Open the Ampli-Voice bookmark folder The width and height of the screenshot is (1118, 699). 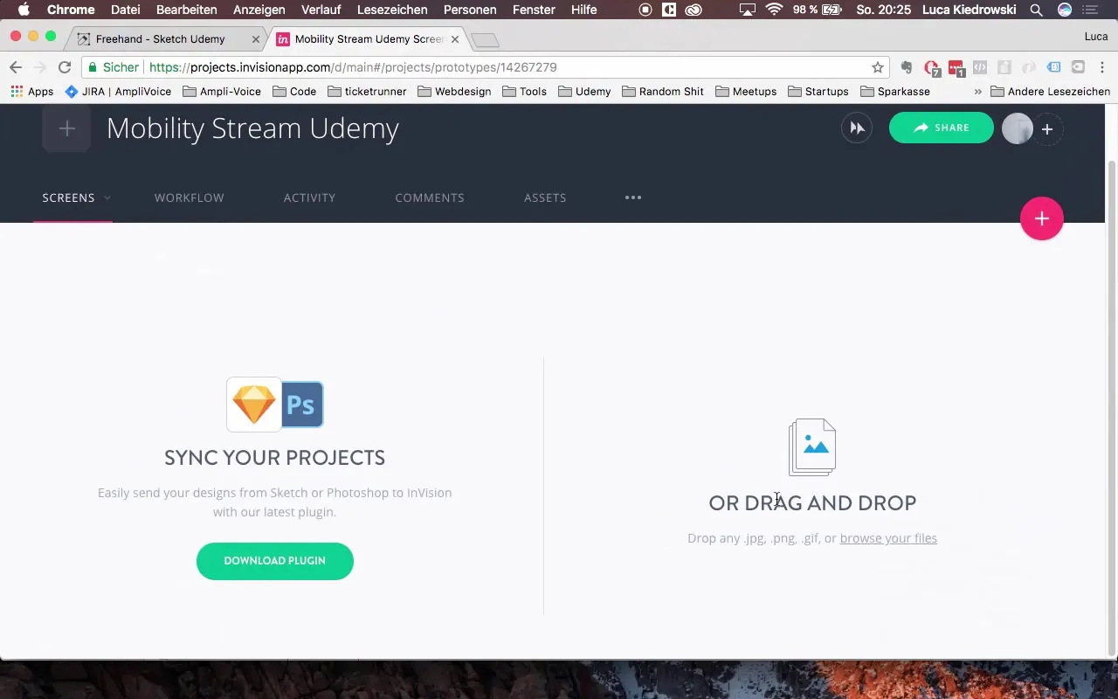pos(222,91)
